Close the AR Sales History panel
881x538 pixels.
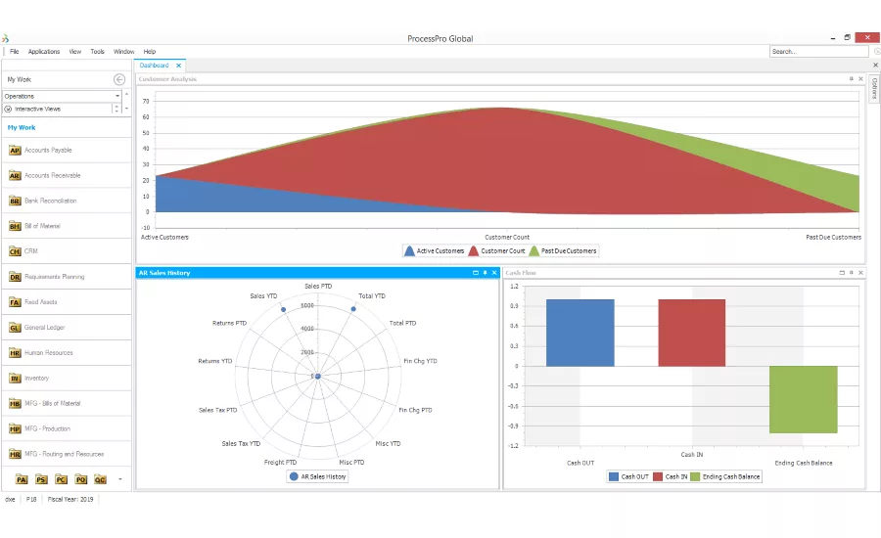click(x=494, y=273)
